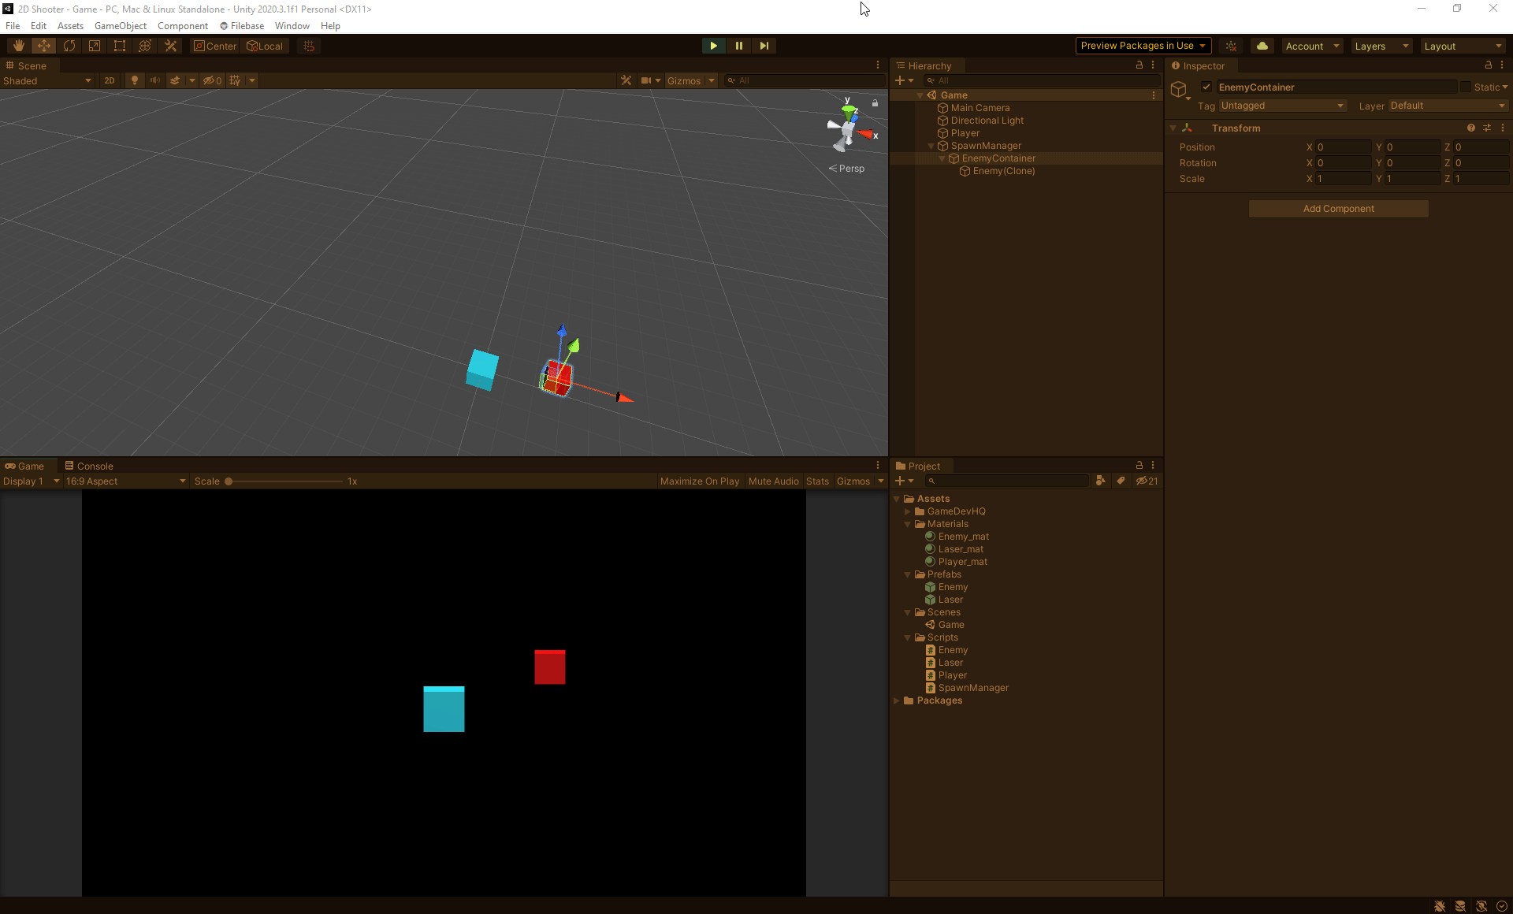Open the Layer Default dropdown
The height and width of the screenshot is (914, 1513).
click(1448, 106)
